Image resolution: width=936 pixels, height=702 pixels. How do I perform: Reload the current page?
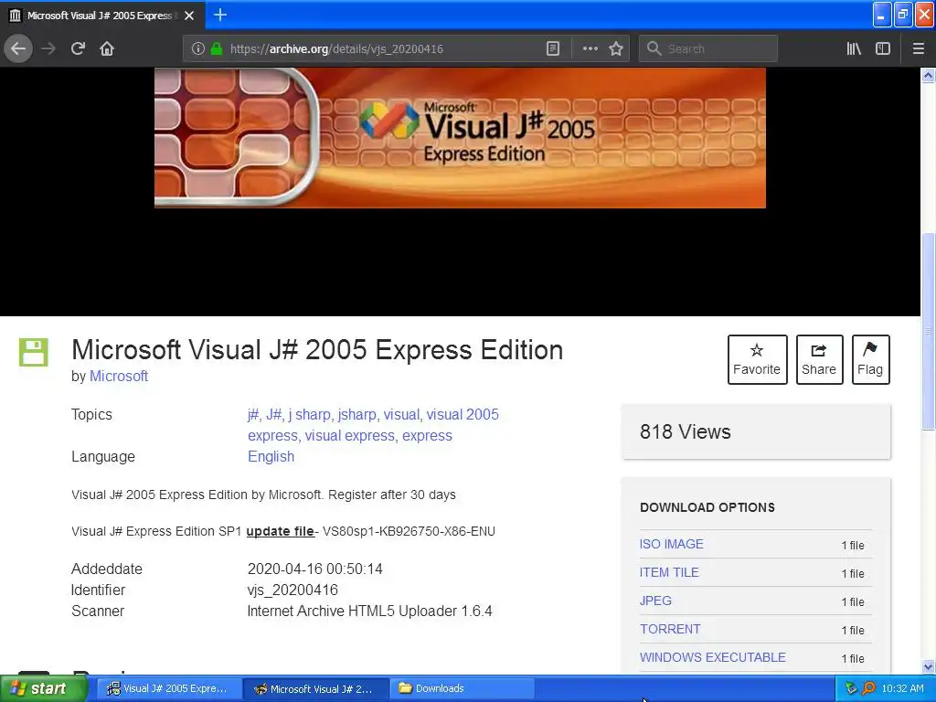coord(79,48)
